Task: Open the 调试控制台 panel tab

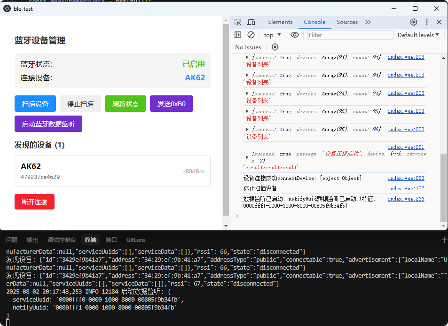Action: (x=62, y=240)
